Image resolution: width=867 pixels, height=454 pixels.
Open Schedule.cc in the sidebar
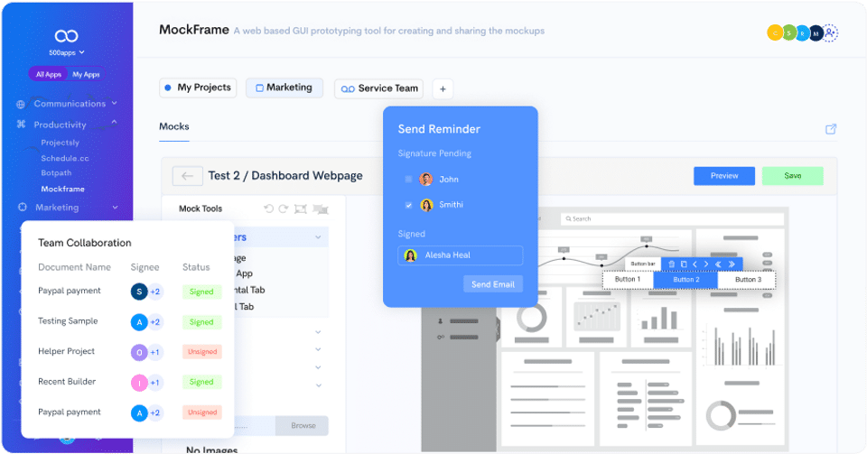point(65,158)
